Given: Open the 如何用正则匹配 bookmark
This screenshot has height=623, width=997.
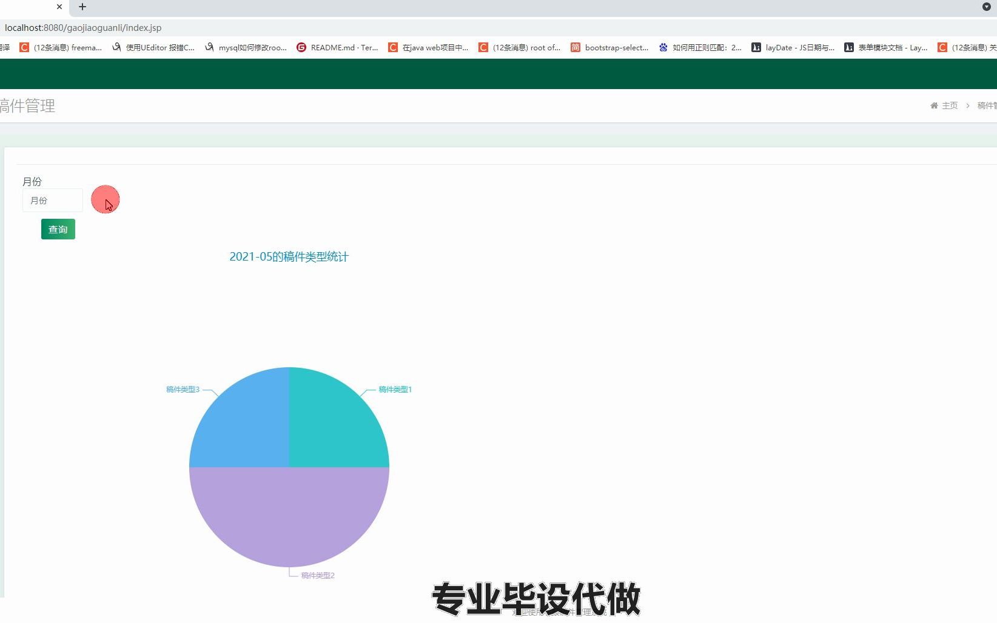Looking at the screenshot, I should pyautogui.click(x=700, y=47).
